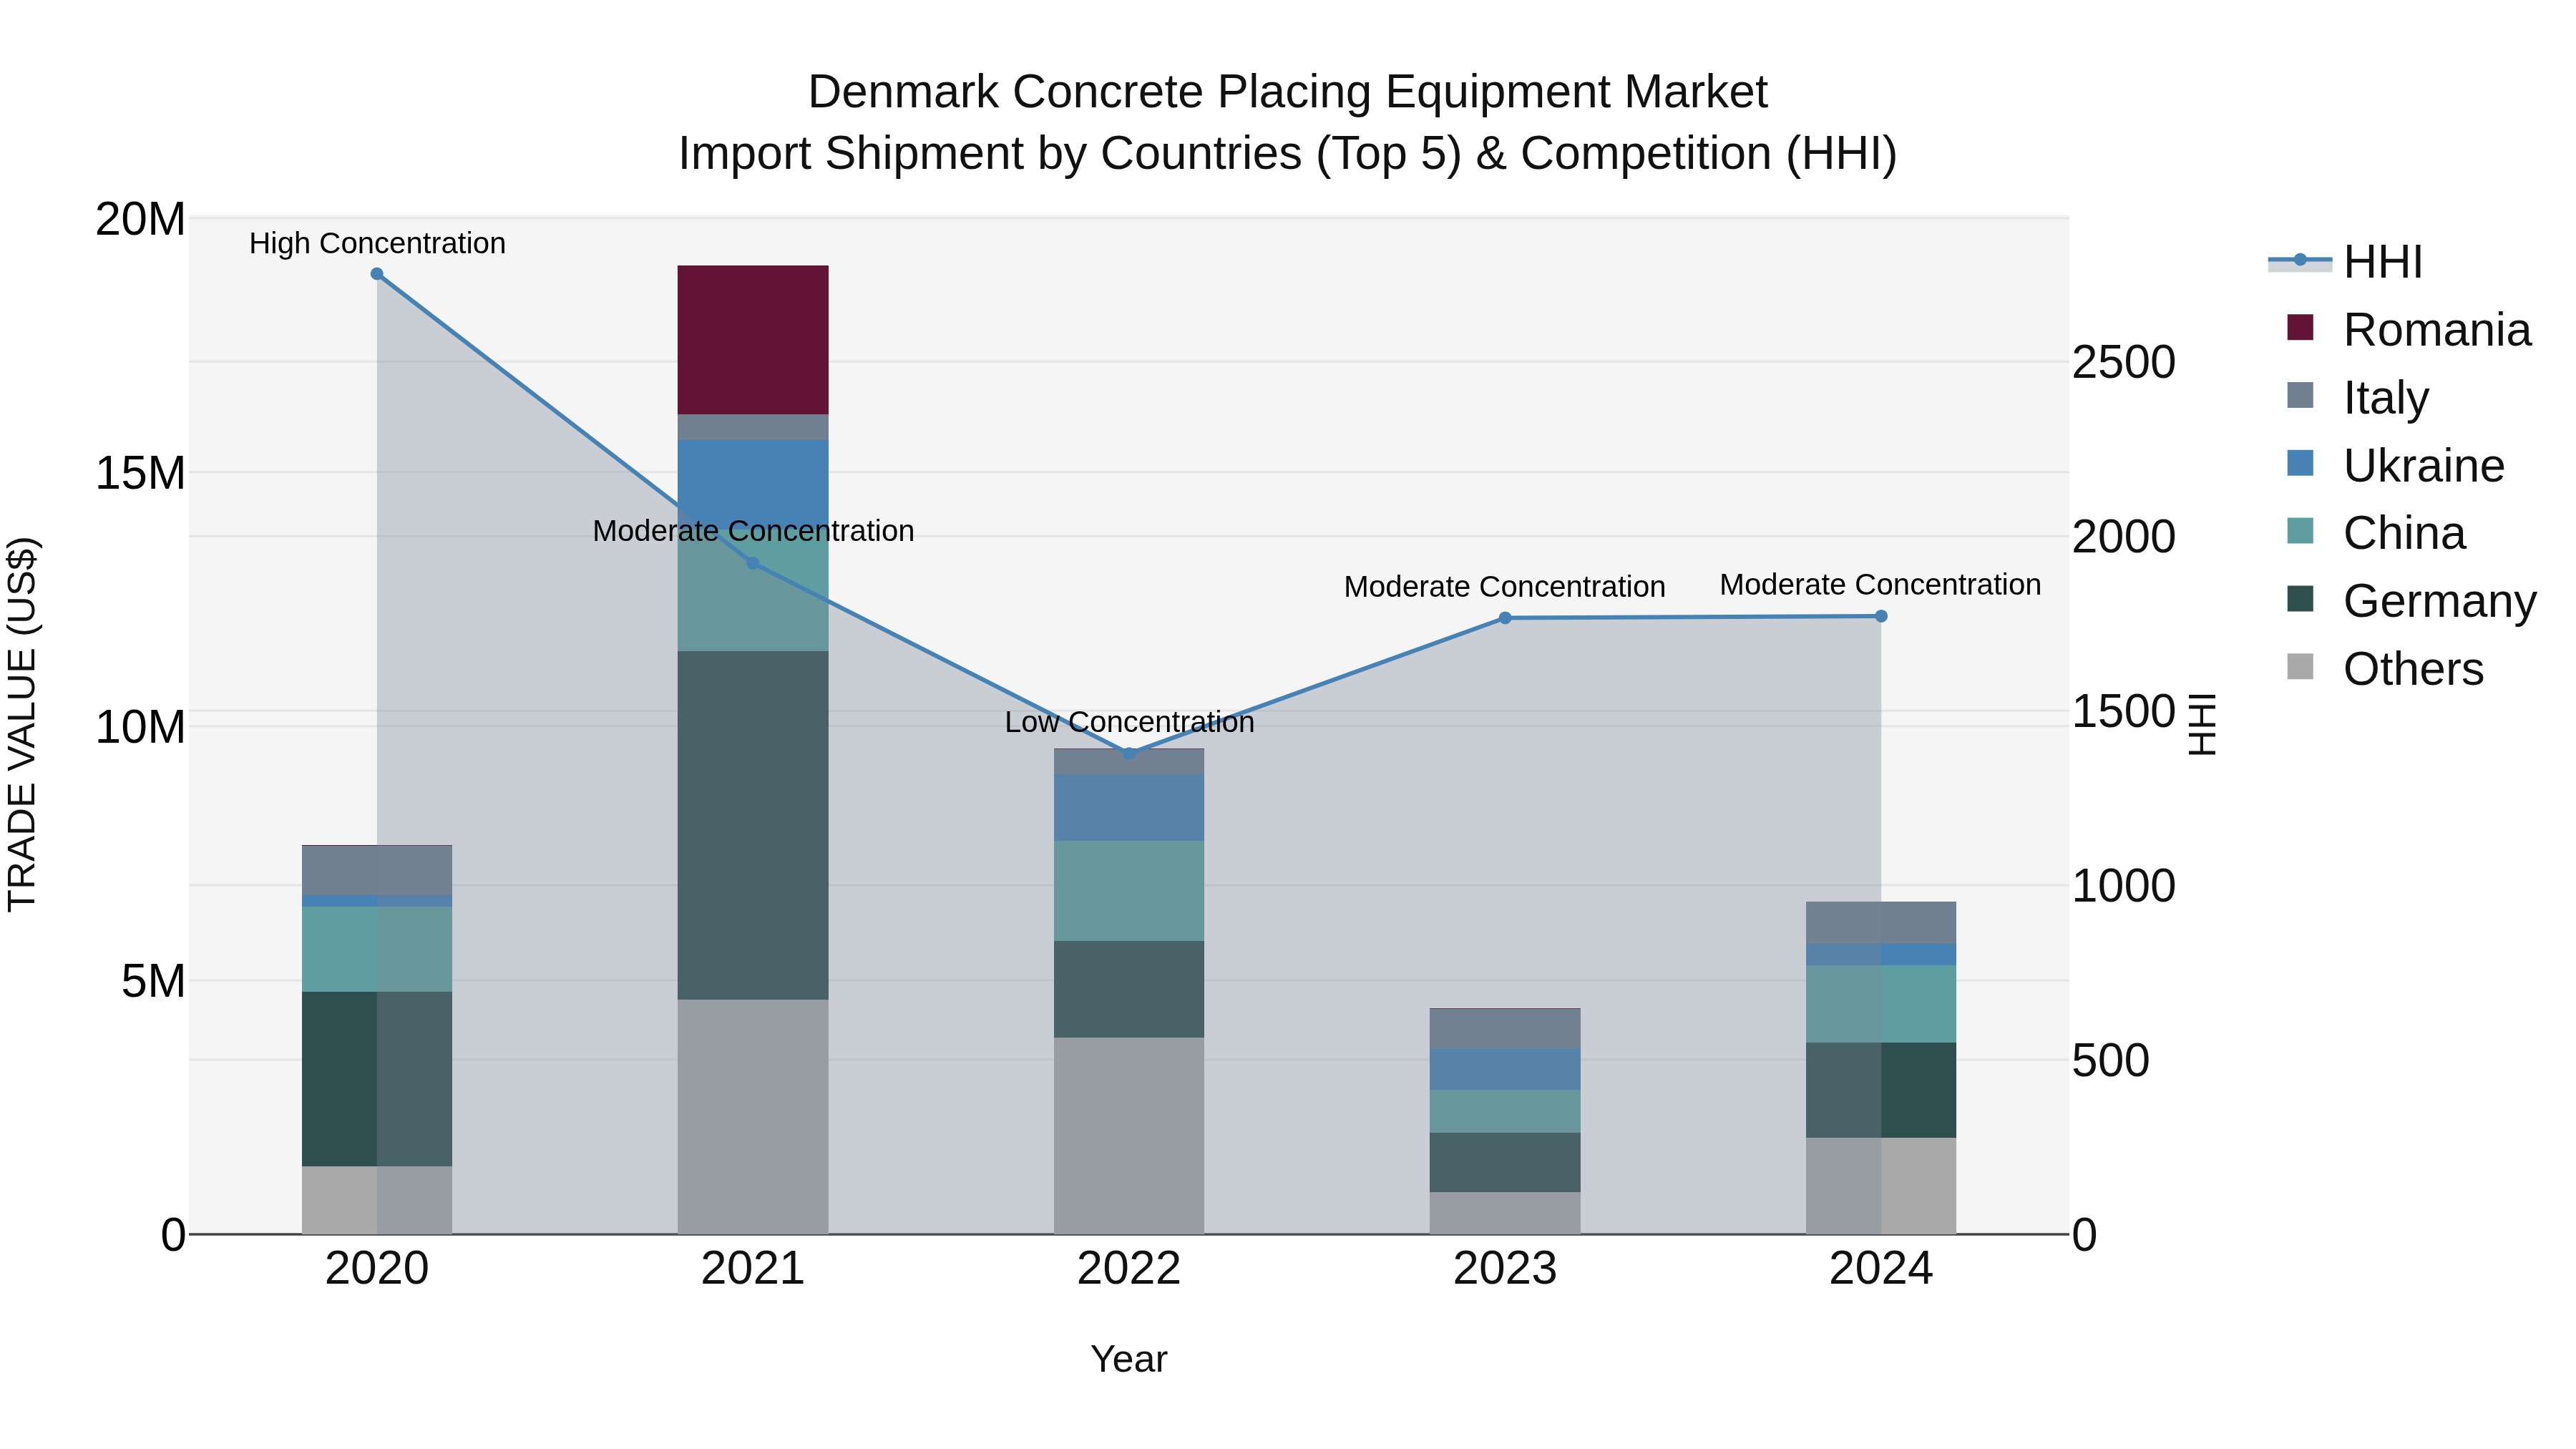Select the 2023 HHI data point
The width and height of the screenshot is (2576, 1449).
[1505, 618]
